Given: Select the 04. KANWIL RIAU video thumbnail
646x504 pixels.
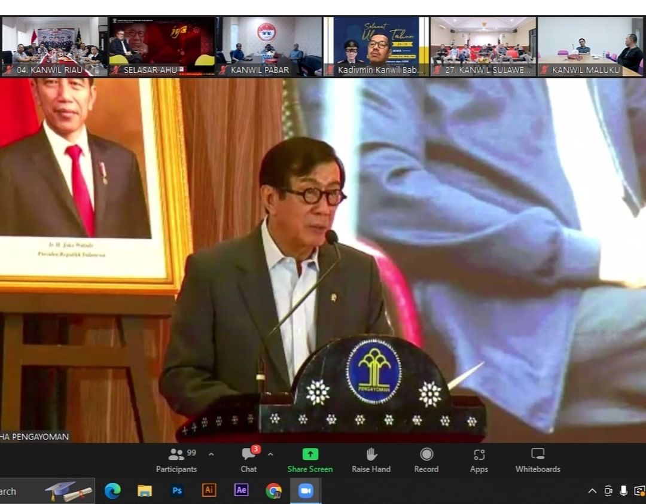Looking at the screenshot, I should pos(54,46).
